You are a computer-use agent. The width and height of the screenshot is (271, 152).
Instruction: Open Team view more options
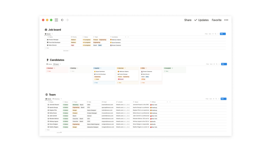[219, 99]
